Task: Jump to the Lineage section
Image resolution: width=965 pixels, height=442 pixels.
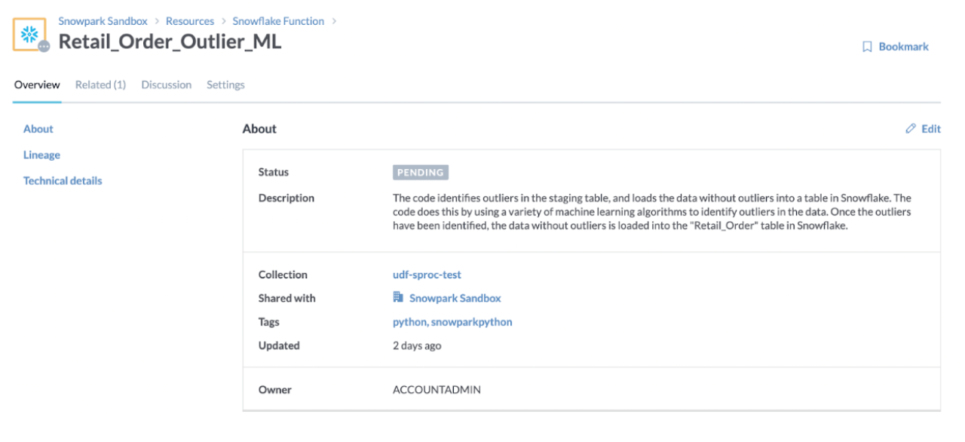Action: point(41,155)
